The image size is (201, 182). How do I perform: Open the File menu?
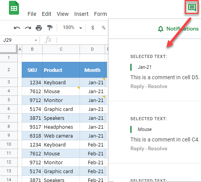point(32,14)
